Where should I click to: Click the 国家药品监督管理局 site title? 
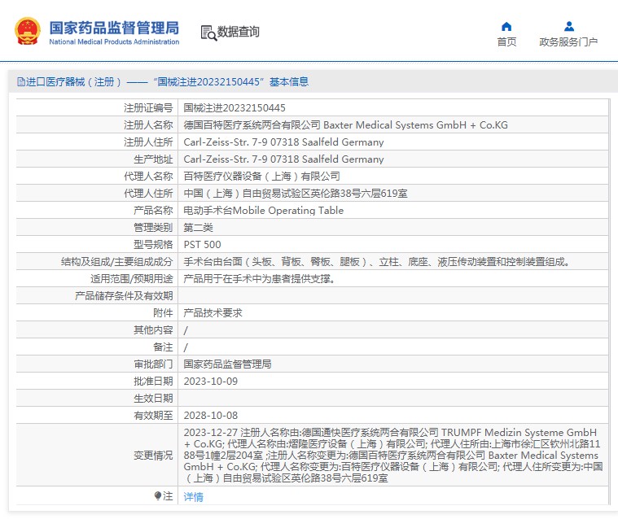114,27
